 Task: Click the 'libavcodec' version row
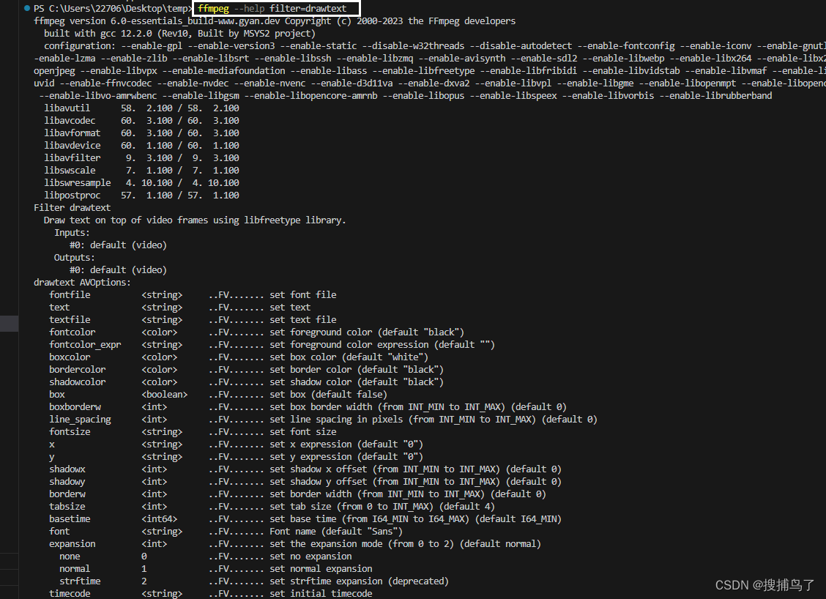click(x=141, y=121)
